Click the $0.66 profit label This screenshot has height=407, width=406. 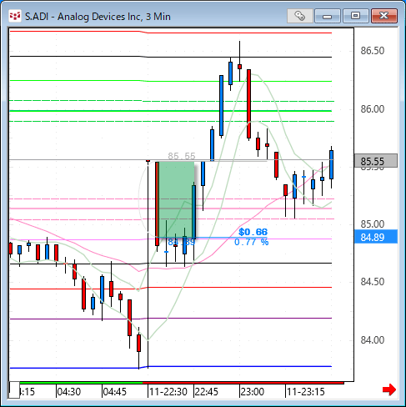click(253, 232)
